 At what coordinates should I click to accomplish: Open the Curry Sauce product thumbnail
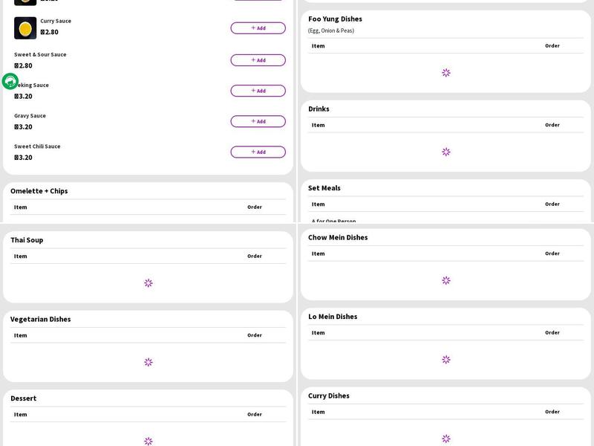point(25,28)
